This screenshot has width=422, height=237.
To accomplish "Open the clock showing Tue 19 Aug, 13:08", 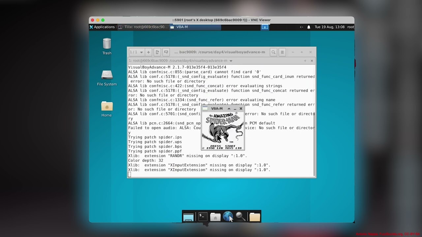I will [329, 27].
